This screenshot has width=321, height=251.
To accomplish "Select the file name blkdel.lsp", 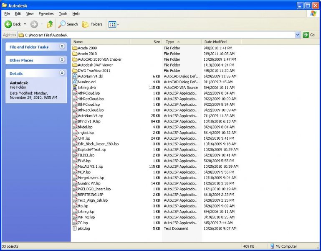I will 85,127.
